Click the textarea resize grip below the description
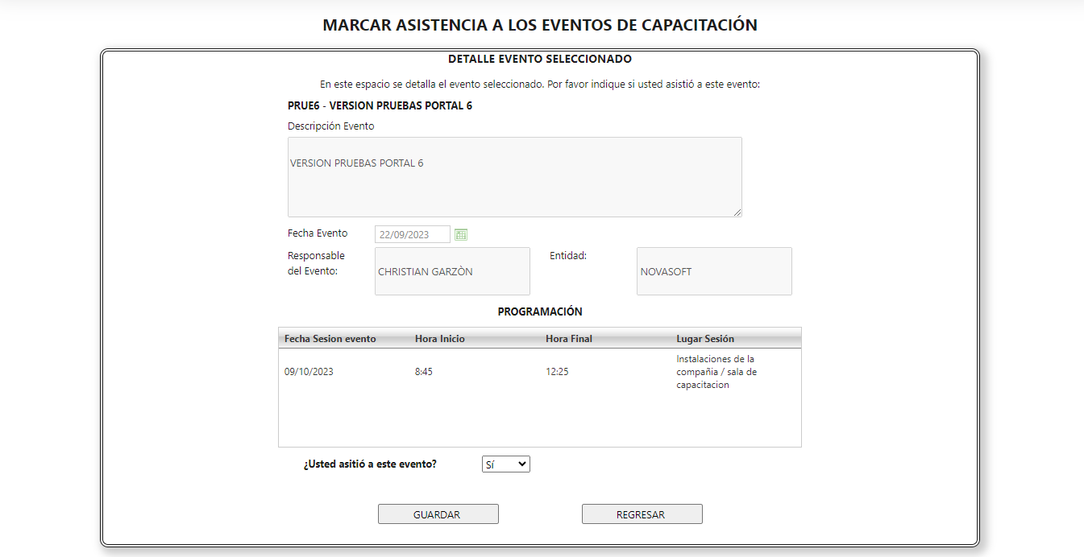Image resolution: width=1084 pixels, height=557 pixels. [737, 212]
